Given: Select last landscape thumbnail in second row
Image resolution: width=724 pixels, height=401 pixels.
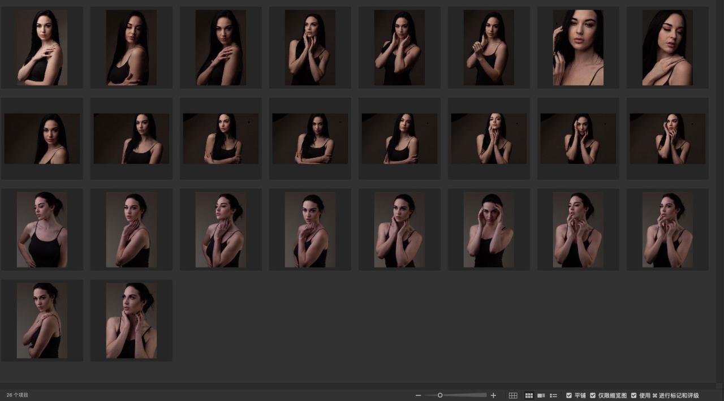Looking at the screenshot, I should tap(667, 139).
